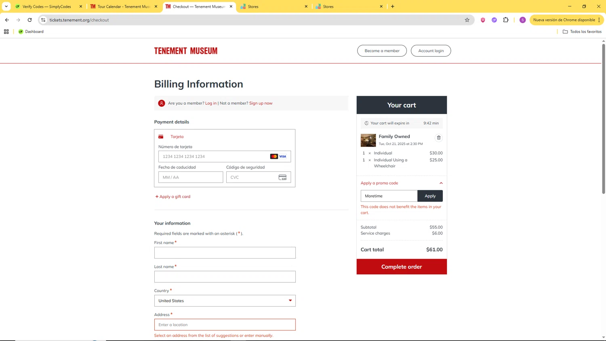
Task: Click the browser address bar URL
Action: pos(79,20)
